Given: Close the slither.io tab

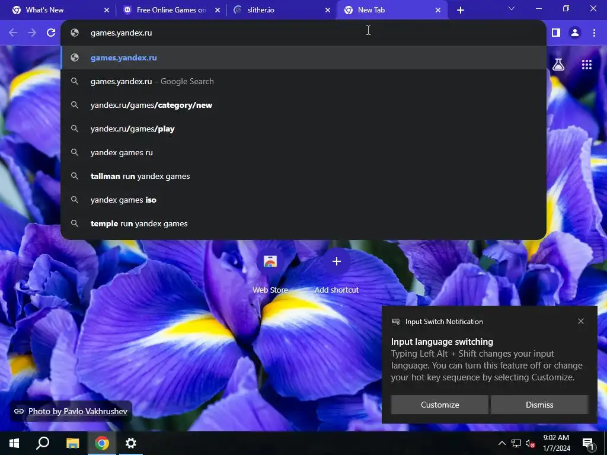Looking at the screenshot, I should [328, 10].
